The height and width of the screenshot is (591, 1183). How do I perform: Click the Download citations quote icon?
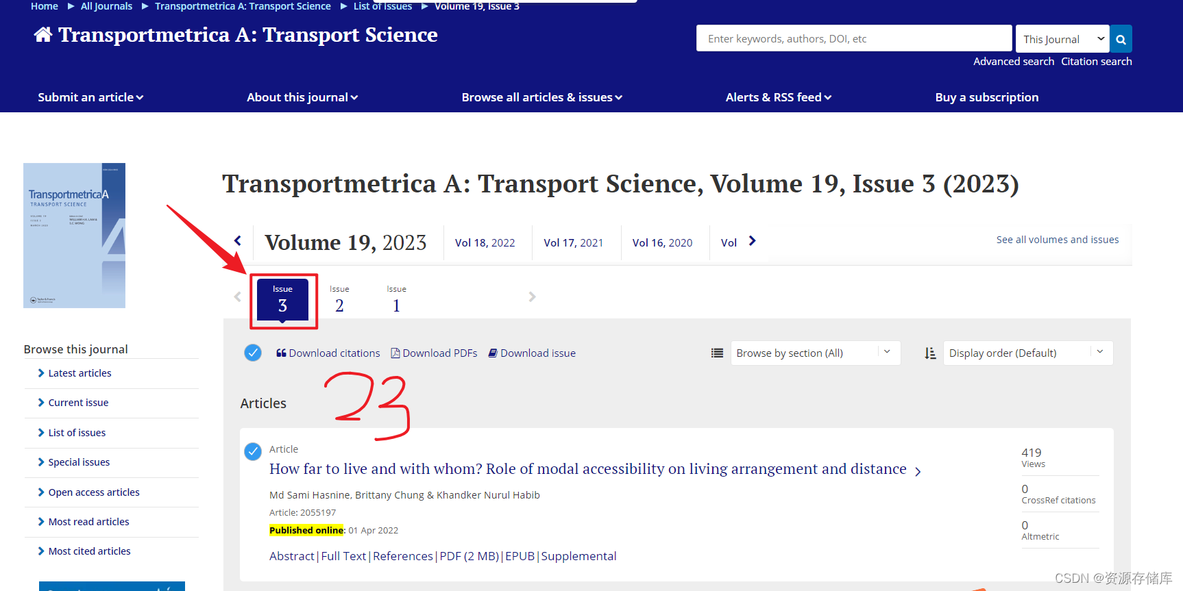(x=280, y=353)
